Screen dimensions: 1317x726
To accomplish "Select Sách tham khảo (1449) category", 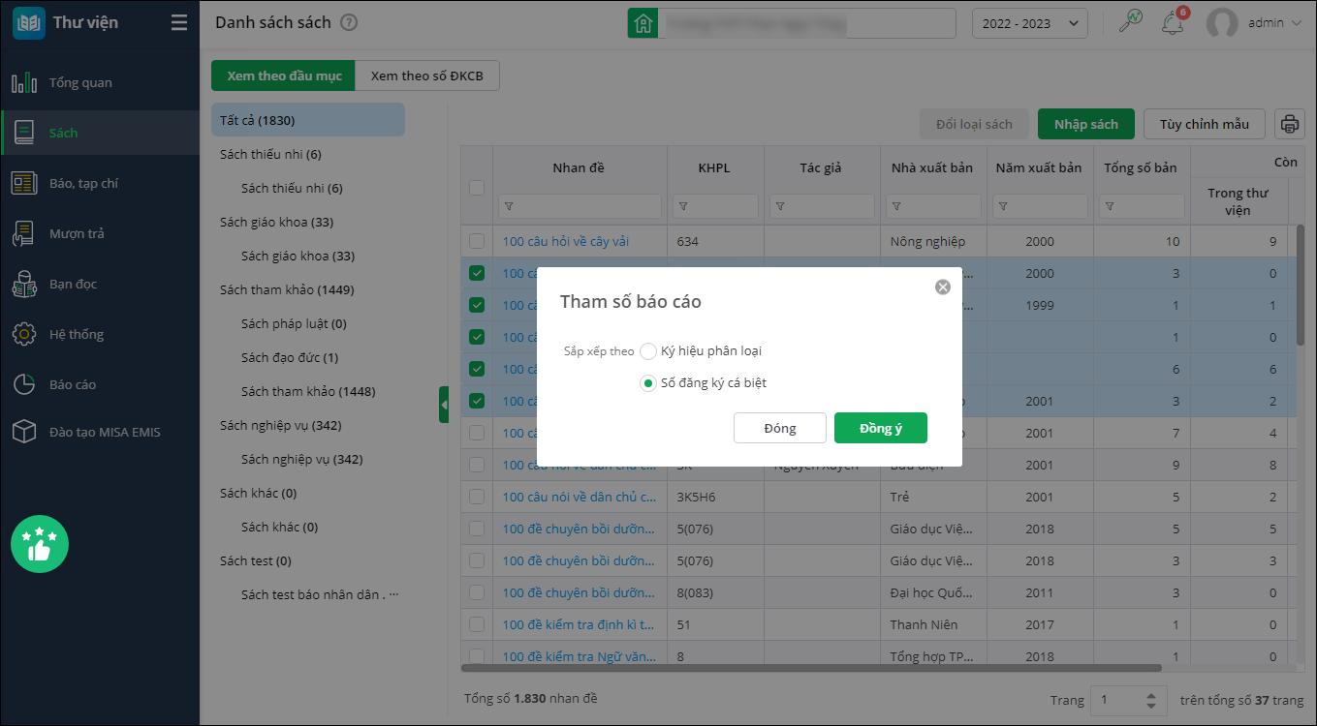I will tap(287, 289).
